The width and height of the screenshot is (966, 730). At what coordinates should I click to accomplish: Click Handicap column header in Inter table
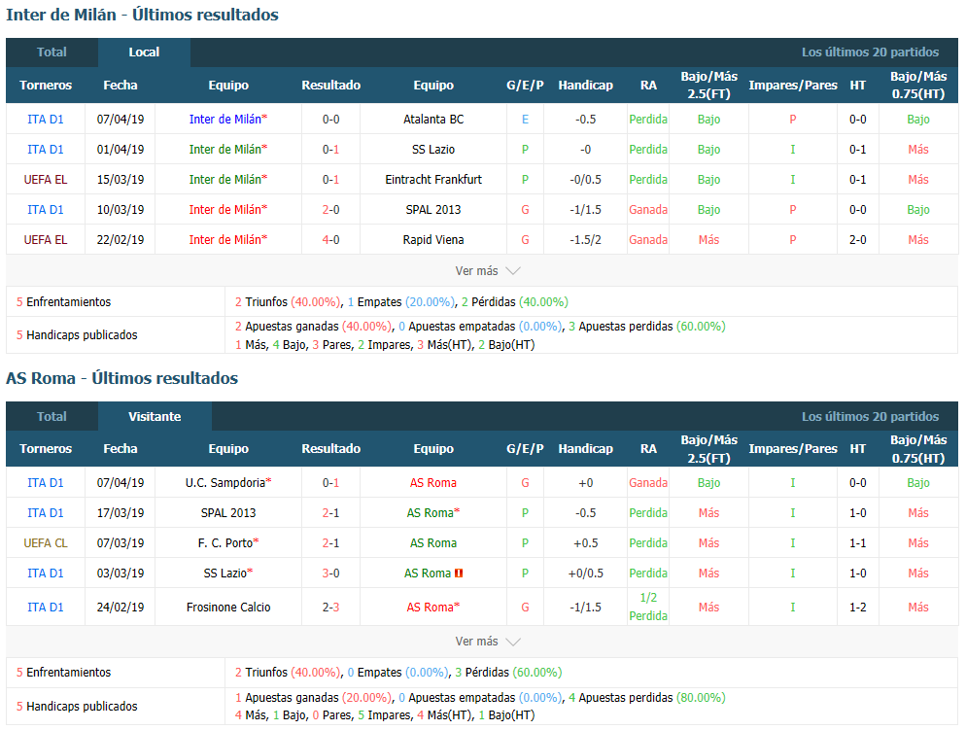585,86
